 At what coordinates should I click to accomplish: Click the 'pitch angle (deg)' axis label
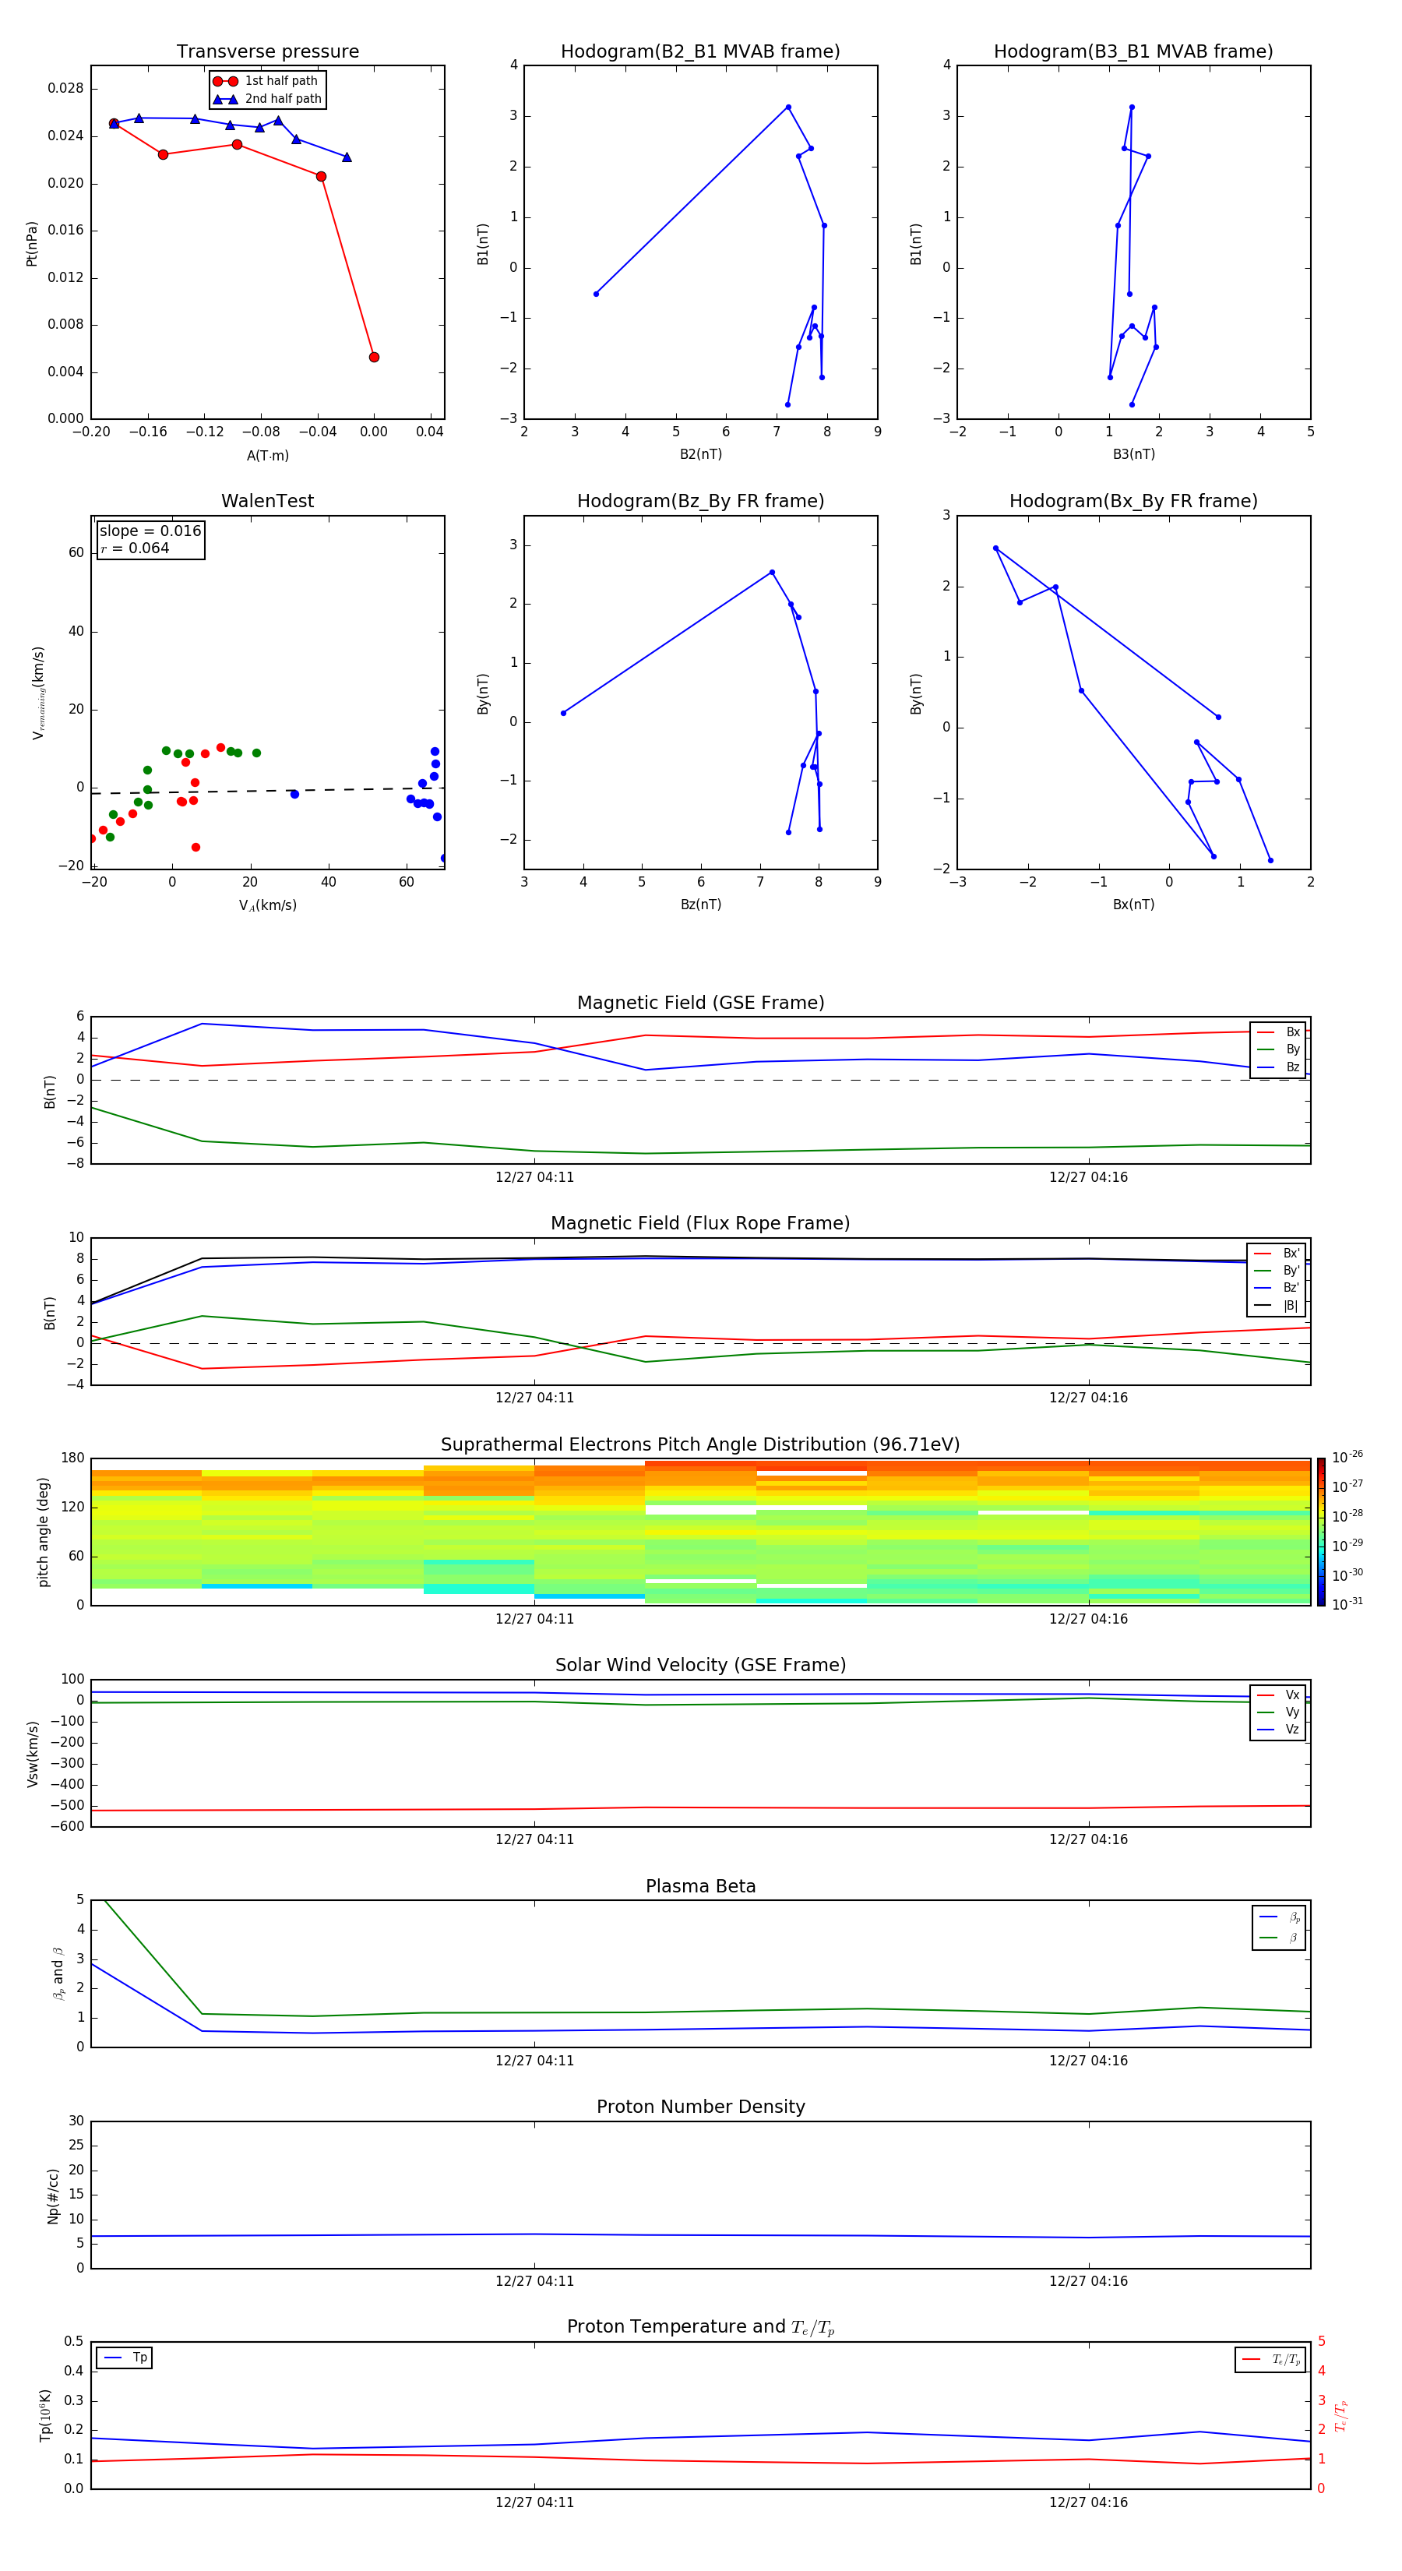(x=43, y=1531)
